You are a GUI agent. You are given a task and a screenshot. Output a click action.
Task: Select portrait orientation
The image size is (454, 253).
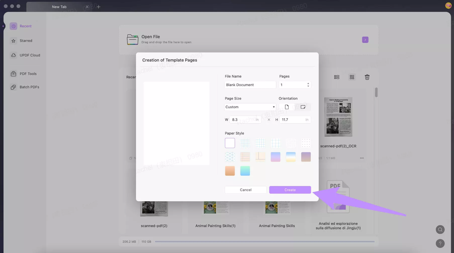point(287,107)
